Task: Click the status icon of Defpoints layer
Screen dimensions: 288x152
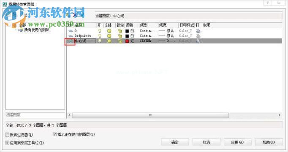Action: [71, 36]
